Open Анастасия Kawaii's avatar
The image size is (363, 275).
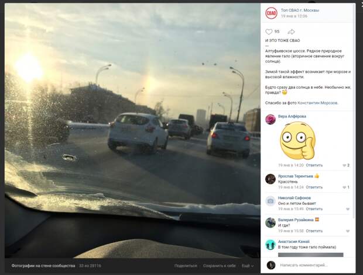click(x=270, y=245)
